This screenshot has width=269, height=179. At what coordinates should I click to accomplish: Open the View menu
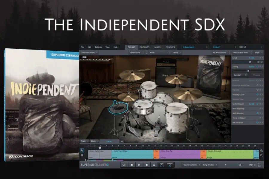pos(108,47)
